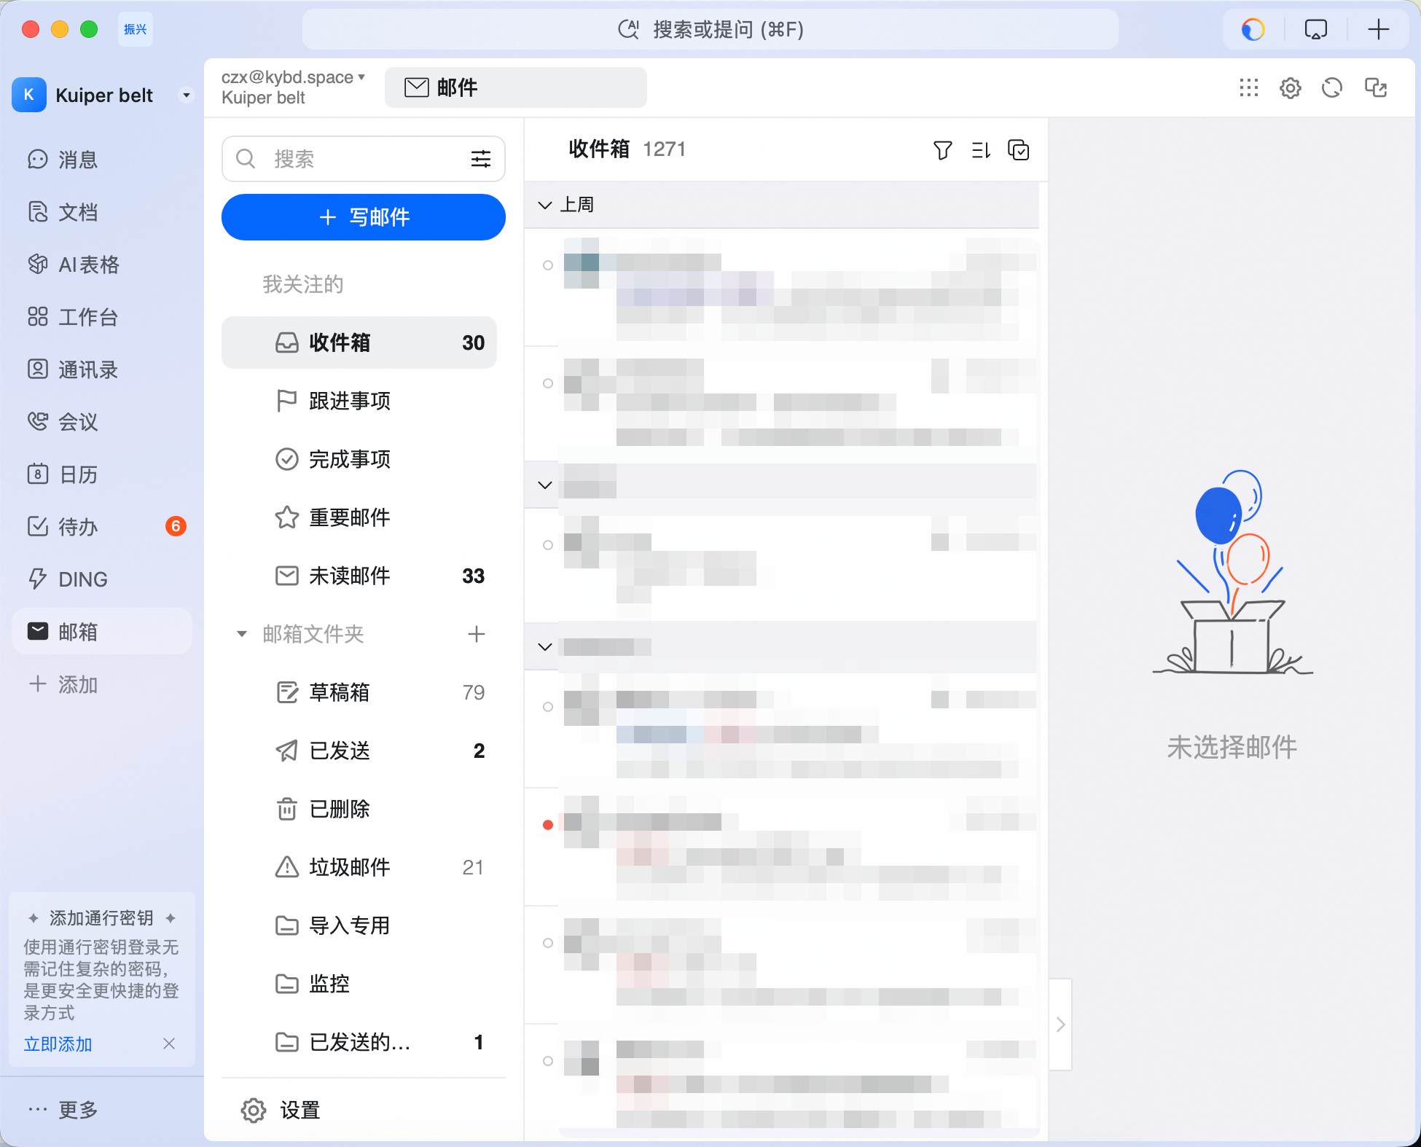Image resolution: width=1421 pixels, height=1147 pixels.
Task: Collapse the second mail date group chevron
Action: click(544, 485)
